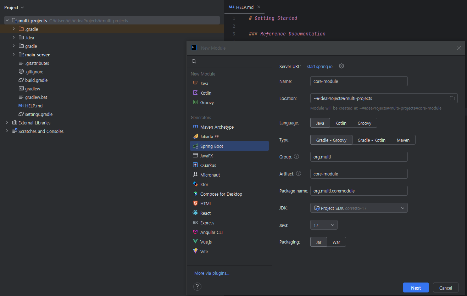The height and width of the screenshot is (296, 467).
Task: Expand the .idea folder
Action: click(x=14, y=38)
